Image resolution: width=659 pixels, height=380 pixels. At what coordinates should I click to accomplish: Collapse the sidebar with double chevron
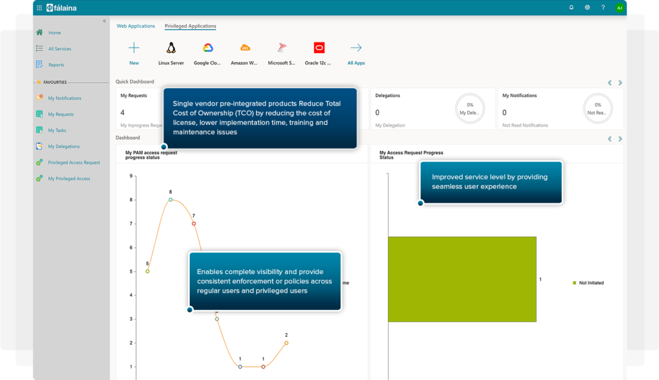pos(104,21)
